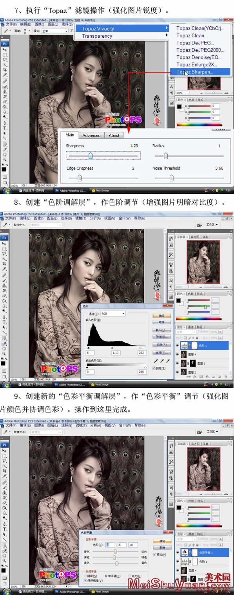Image resolution: width=234 pixels, height=595 pixels.
Task: Select the Type tool in step 8 toolbox
Action: [4, 322]
